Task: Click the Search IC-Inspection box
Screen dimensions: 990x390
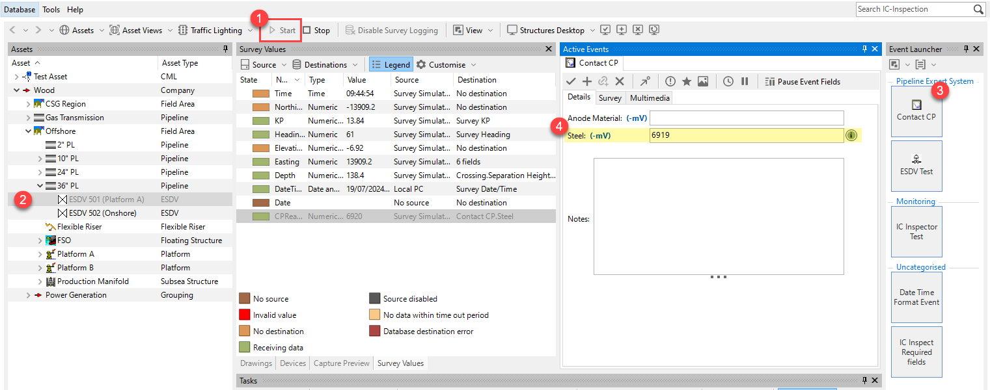Action: click(x=914, y=9)
